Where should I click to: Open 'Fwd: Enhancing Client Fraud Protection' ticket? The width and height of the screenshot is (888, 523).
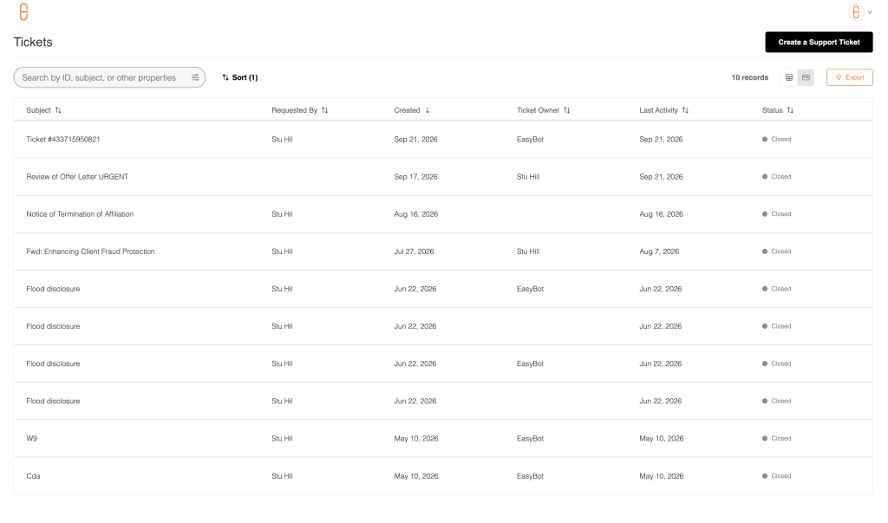pyautogui.click(x=90, y=252)
